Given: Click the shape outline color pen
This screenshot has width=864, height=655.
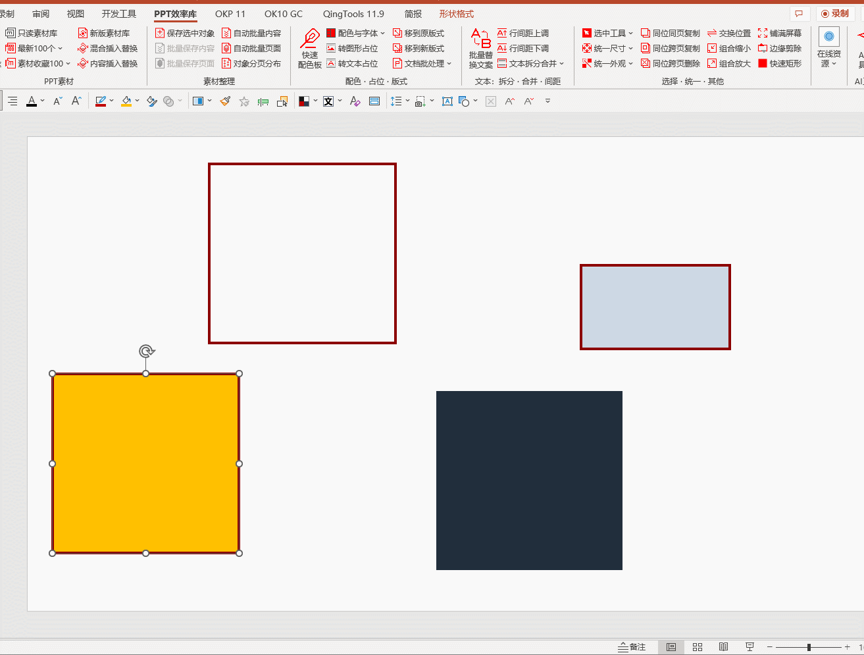Looking at the screenshot, I should (x=101, y=101).
